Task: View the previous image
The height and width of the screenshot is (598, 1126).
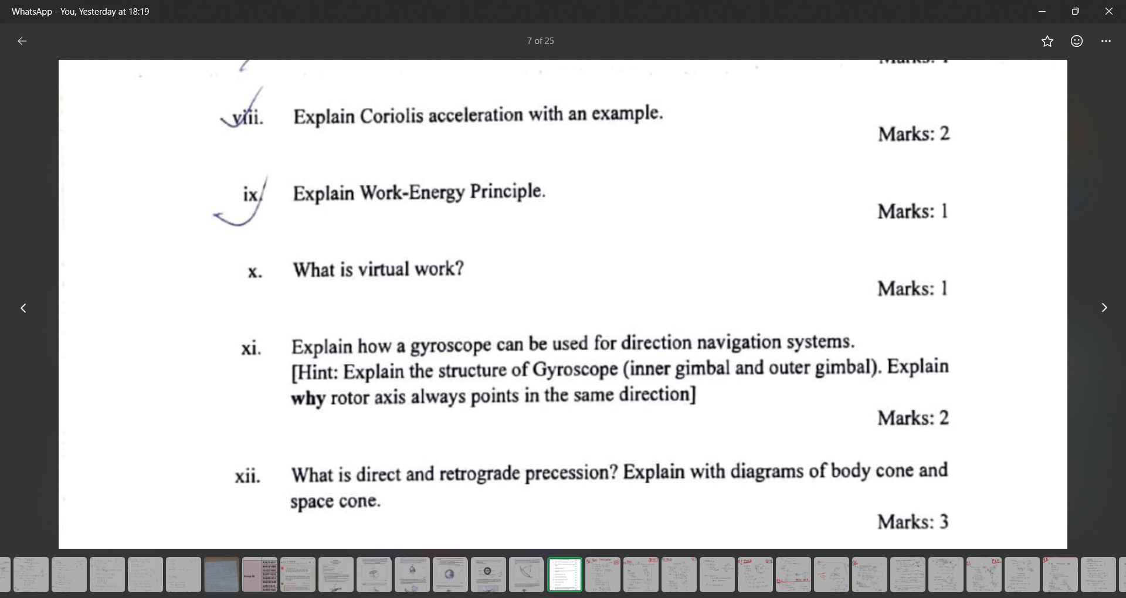Action: (x=23, y=308)
